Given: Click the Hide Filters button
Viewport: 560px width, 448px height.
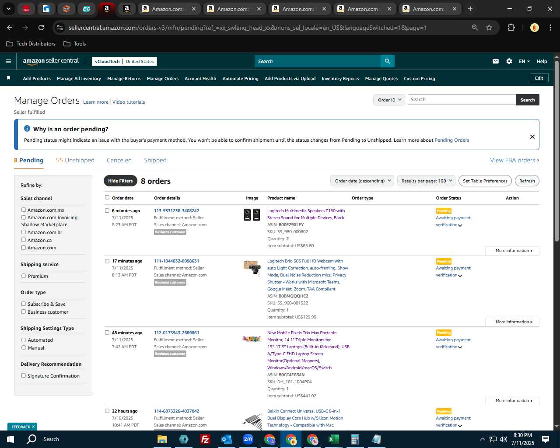Looking at the screenshot, I should [x=120, y=181].
